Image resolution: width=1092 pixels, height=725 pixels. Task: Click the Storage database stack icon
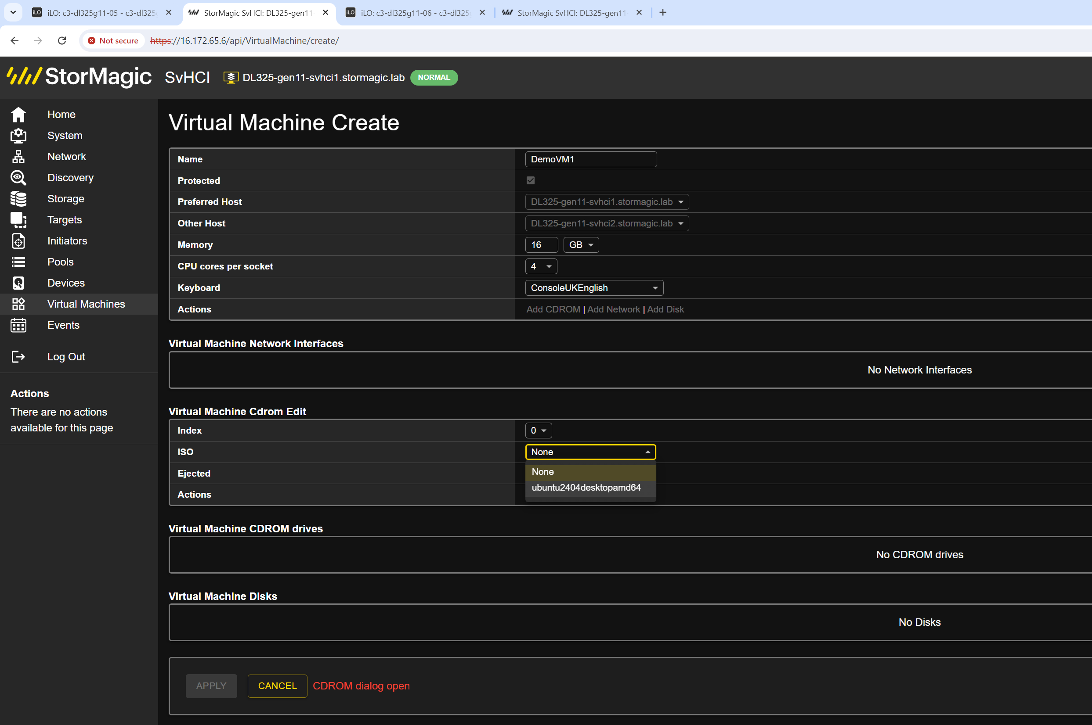[18, 199]
